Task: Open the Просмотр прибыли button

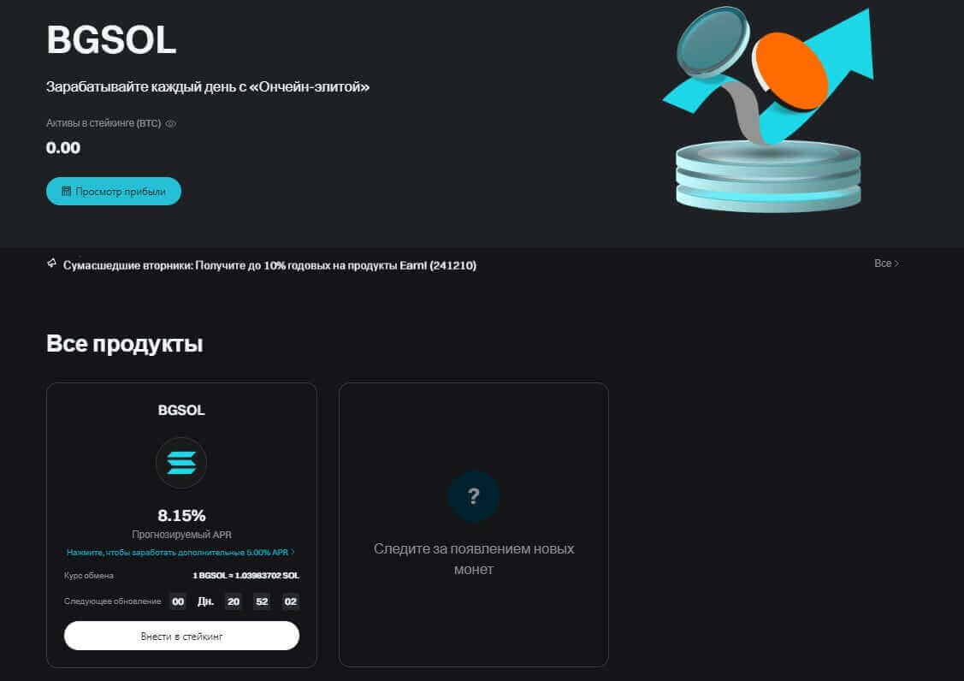Action: pyautogui.click(x=114, y=192)
